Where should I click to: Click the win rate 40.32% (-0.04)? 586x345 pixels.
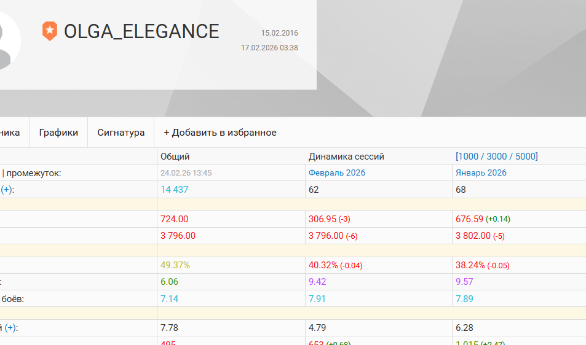336,265
